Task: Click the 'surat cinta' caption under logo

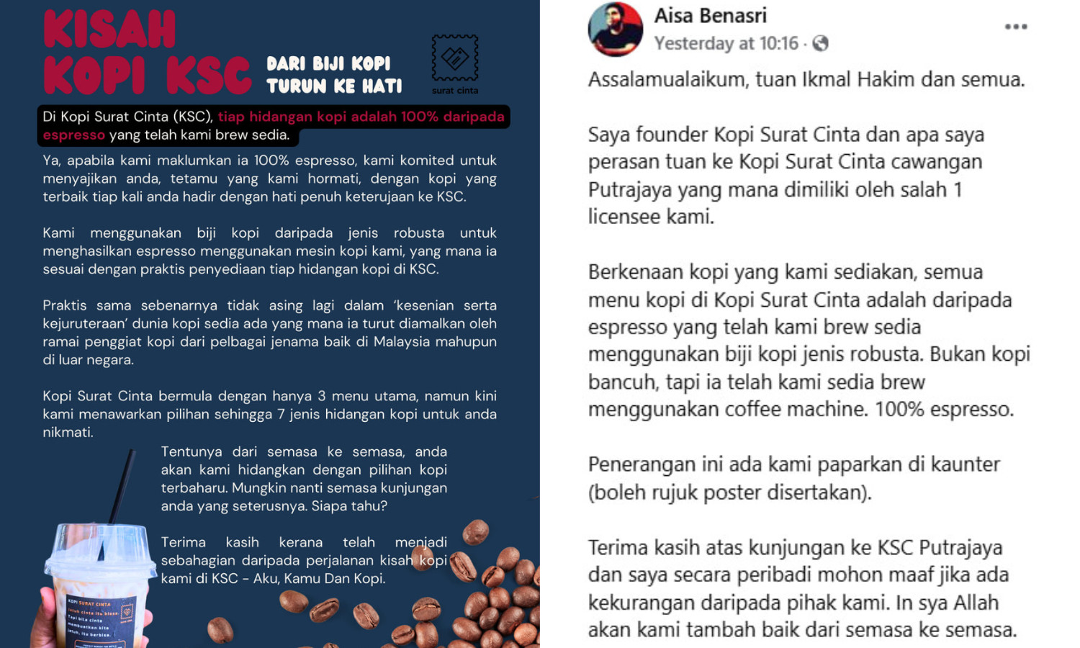Action: point(455,91)
